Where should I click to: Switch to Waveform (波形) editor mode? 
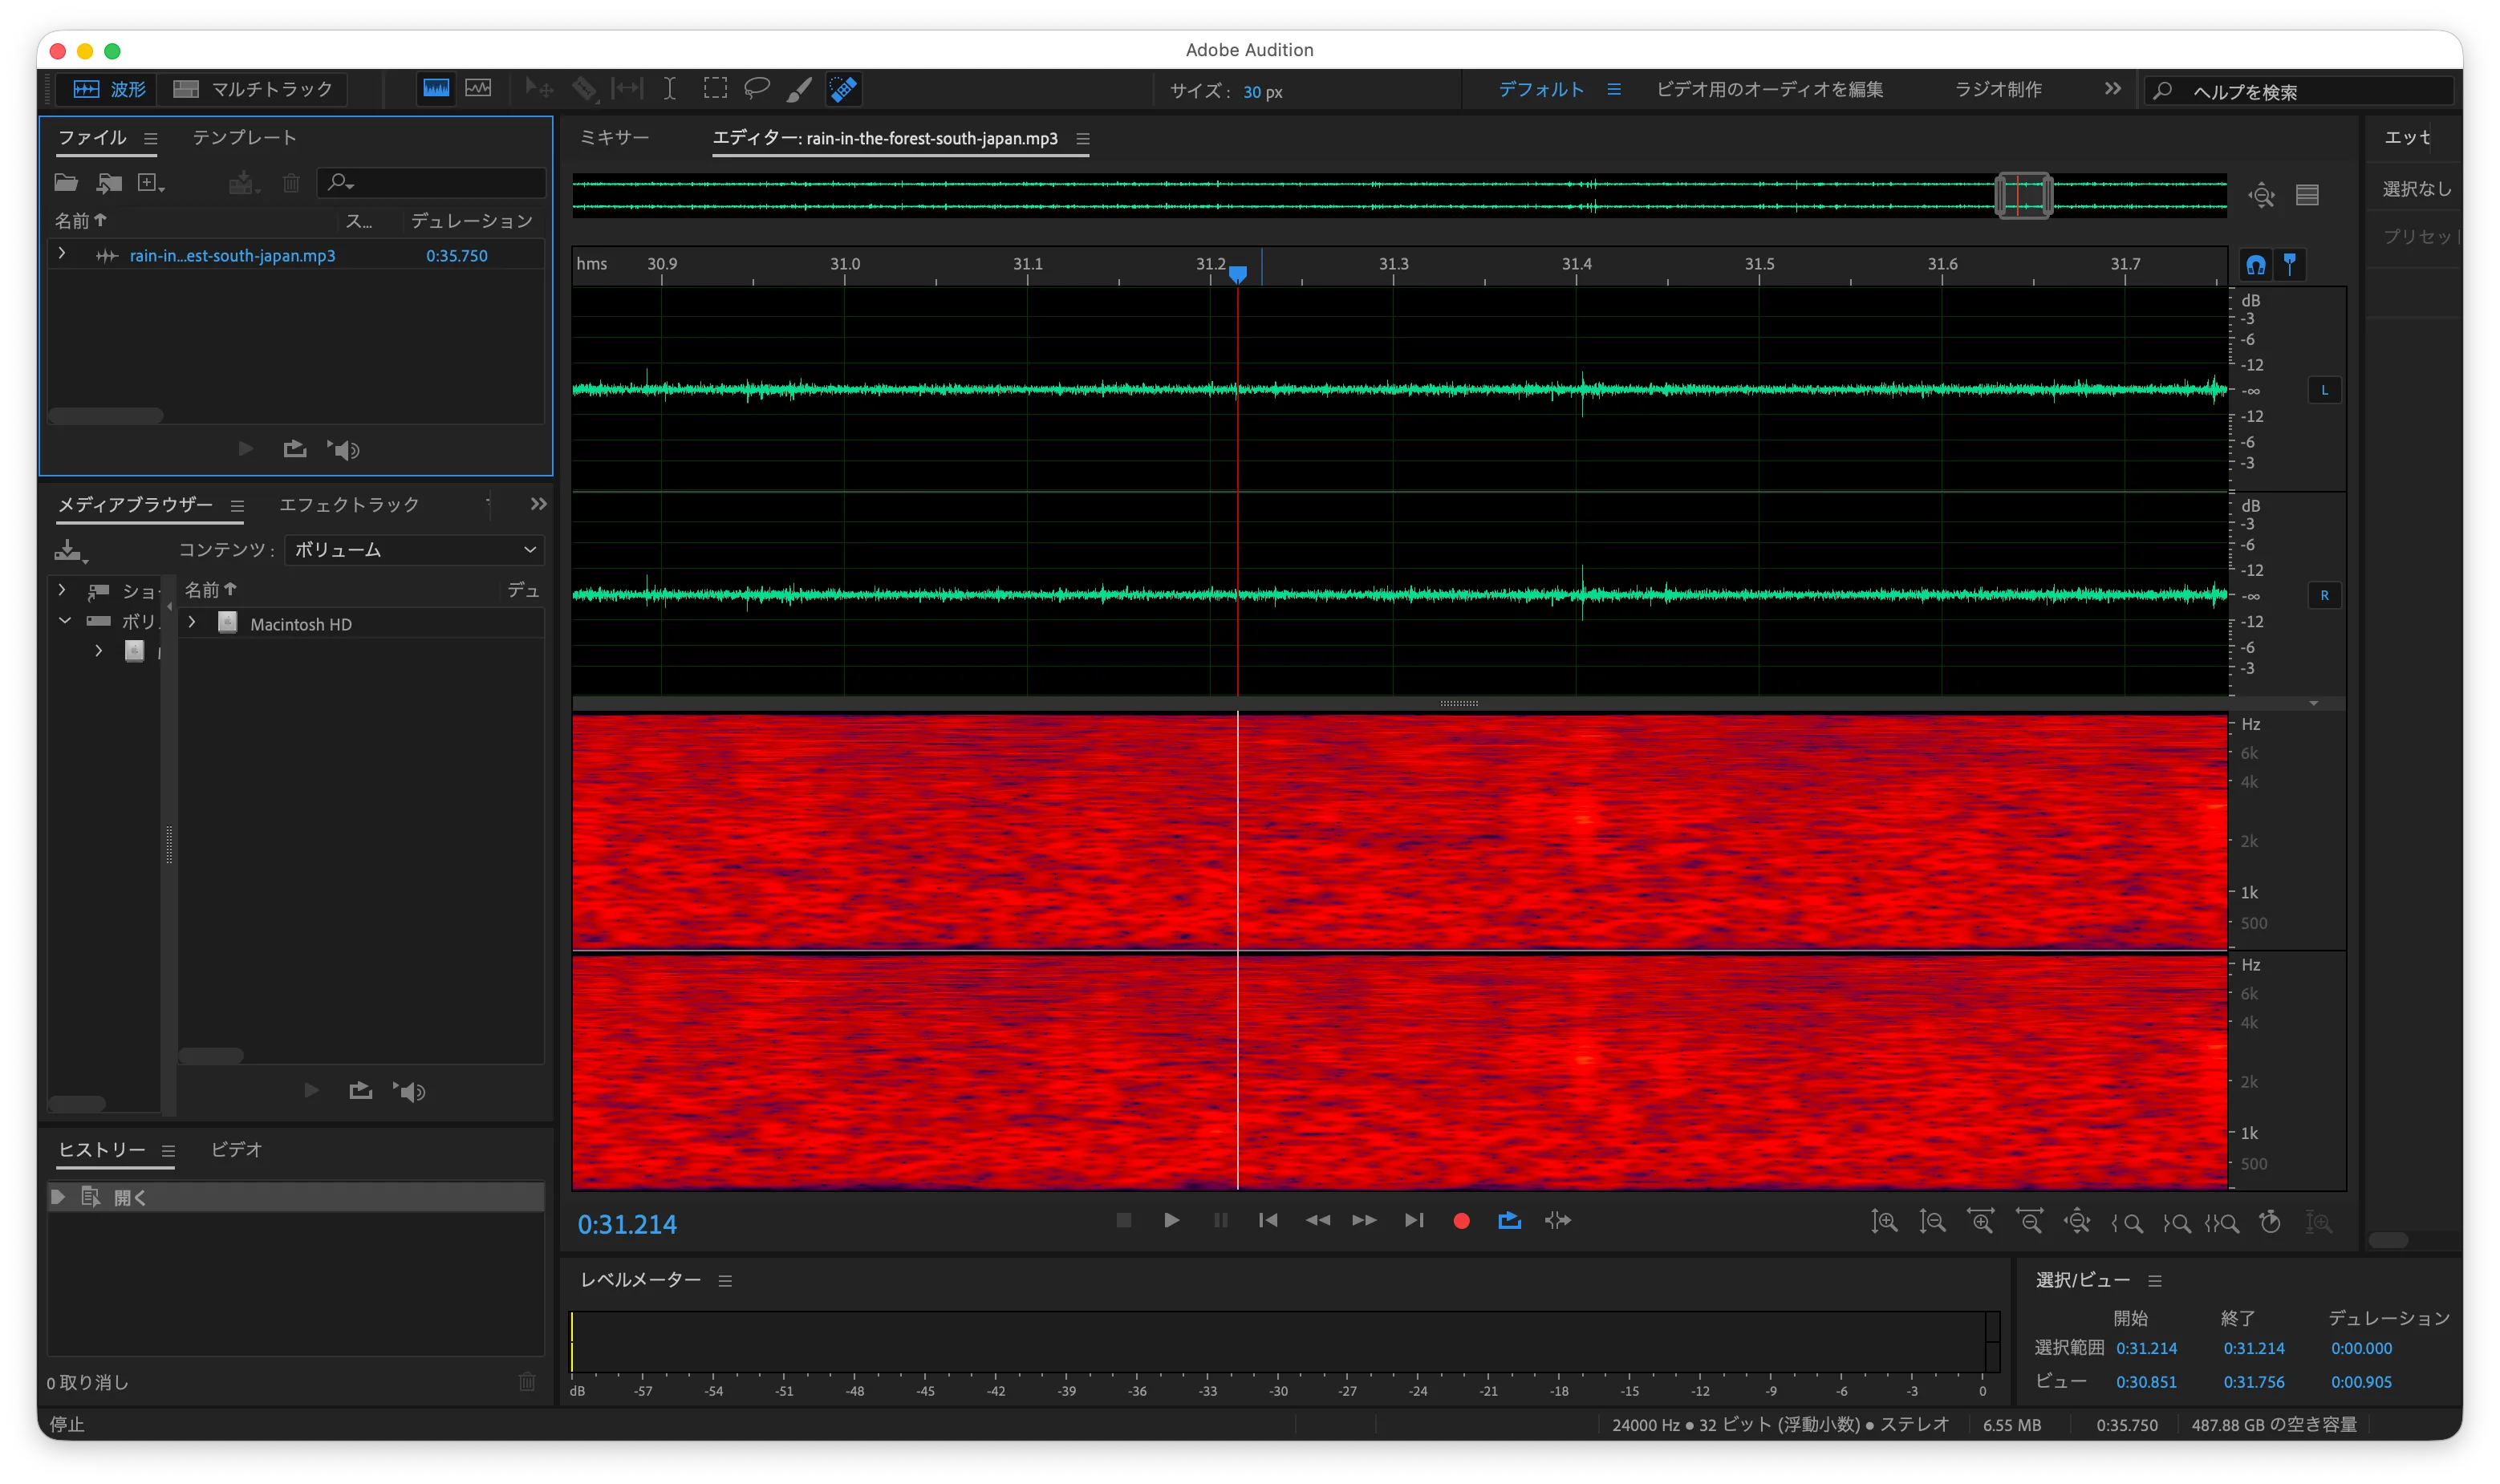(109, 89)
